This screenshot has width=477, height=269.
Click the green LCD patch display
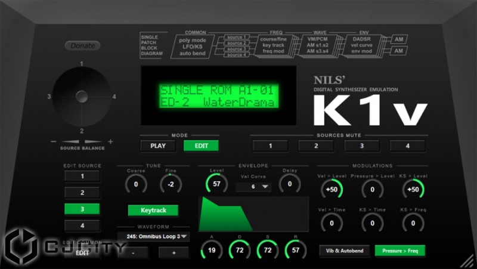coord(218,96)
